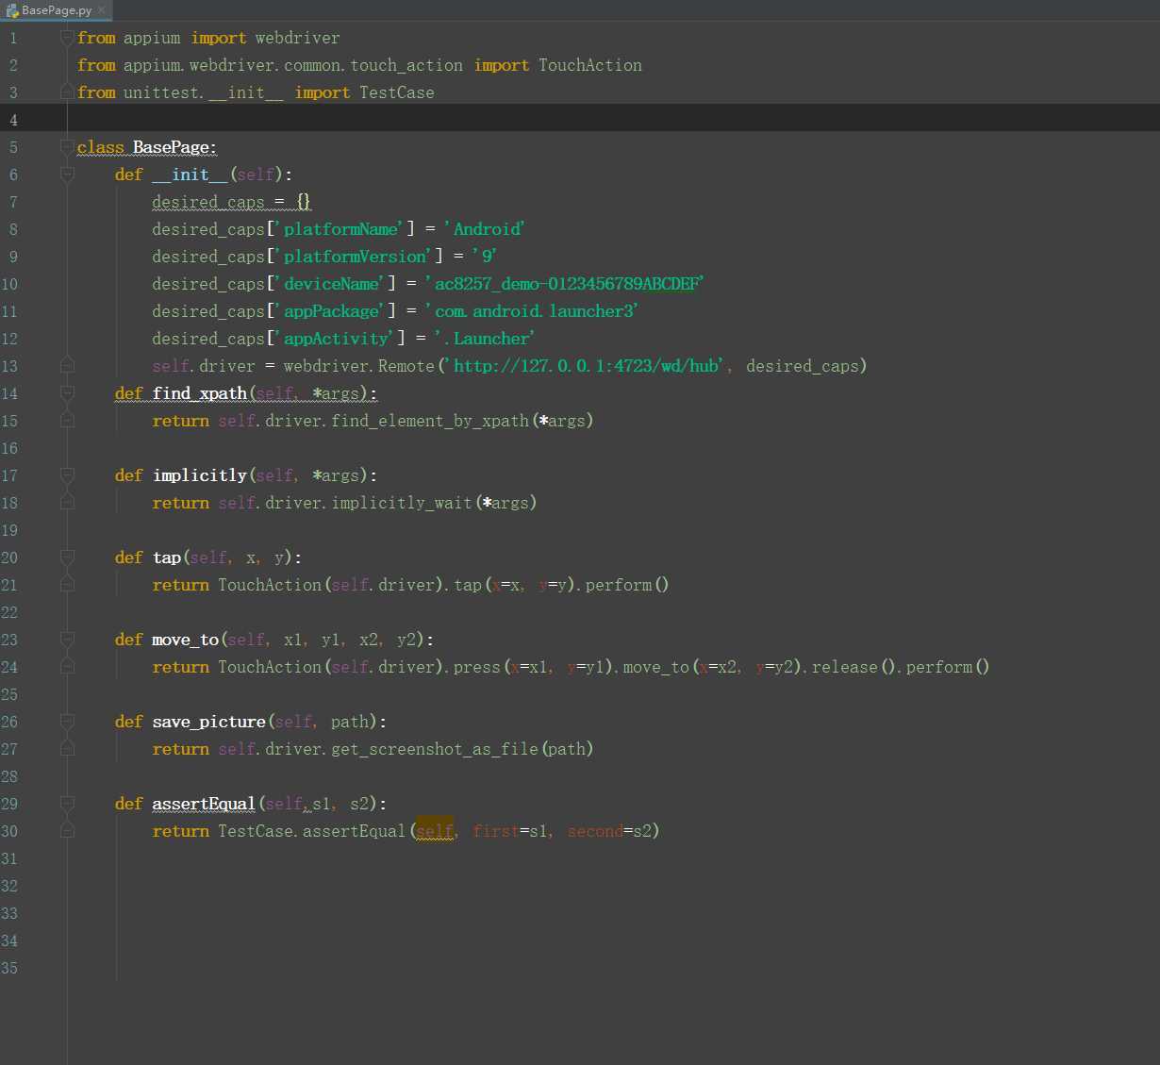Screen dimensions: 1160x1065
Task: Collapse the tap method fold marker
Action: 67,557
